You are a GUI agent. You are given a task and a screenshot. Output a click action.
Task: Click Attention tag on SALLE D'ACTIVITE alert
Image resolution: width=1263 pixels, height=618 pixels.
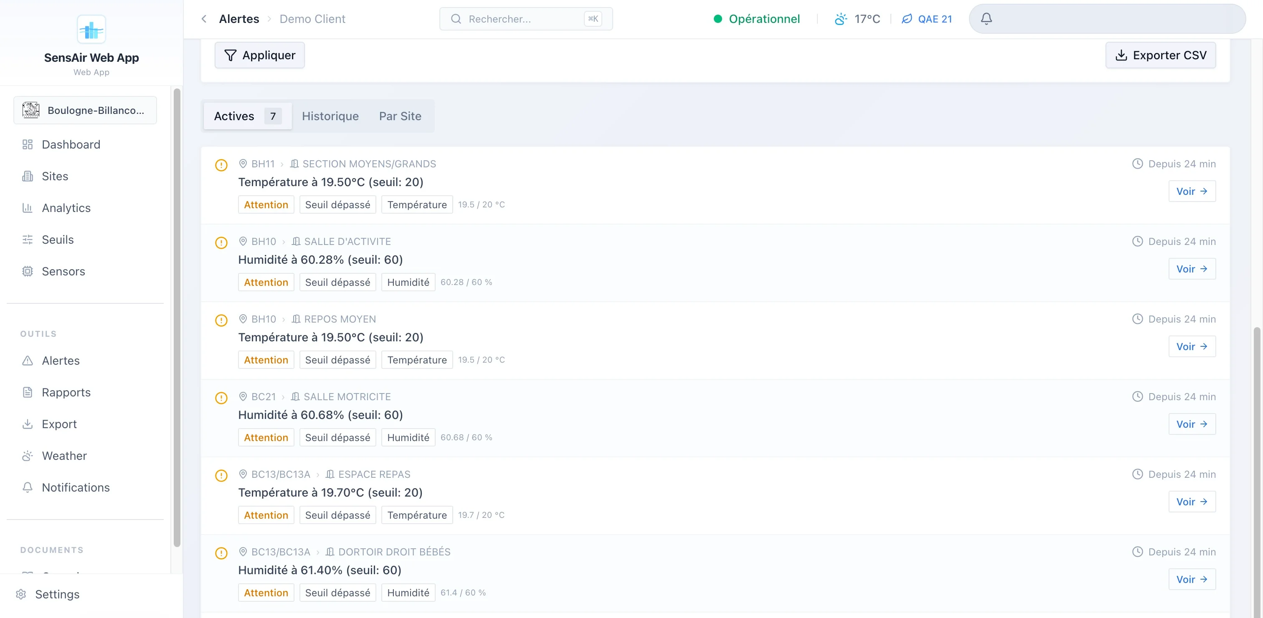coord(266,282)
